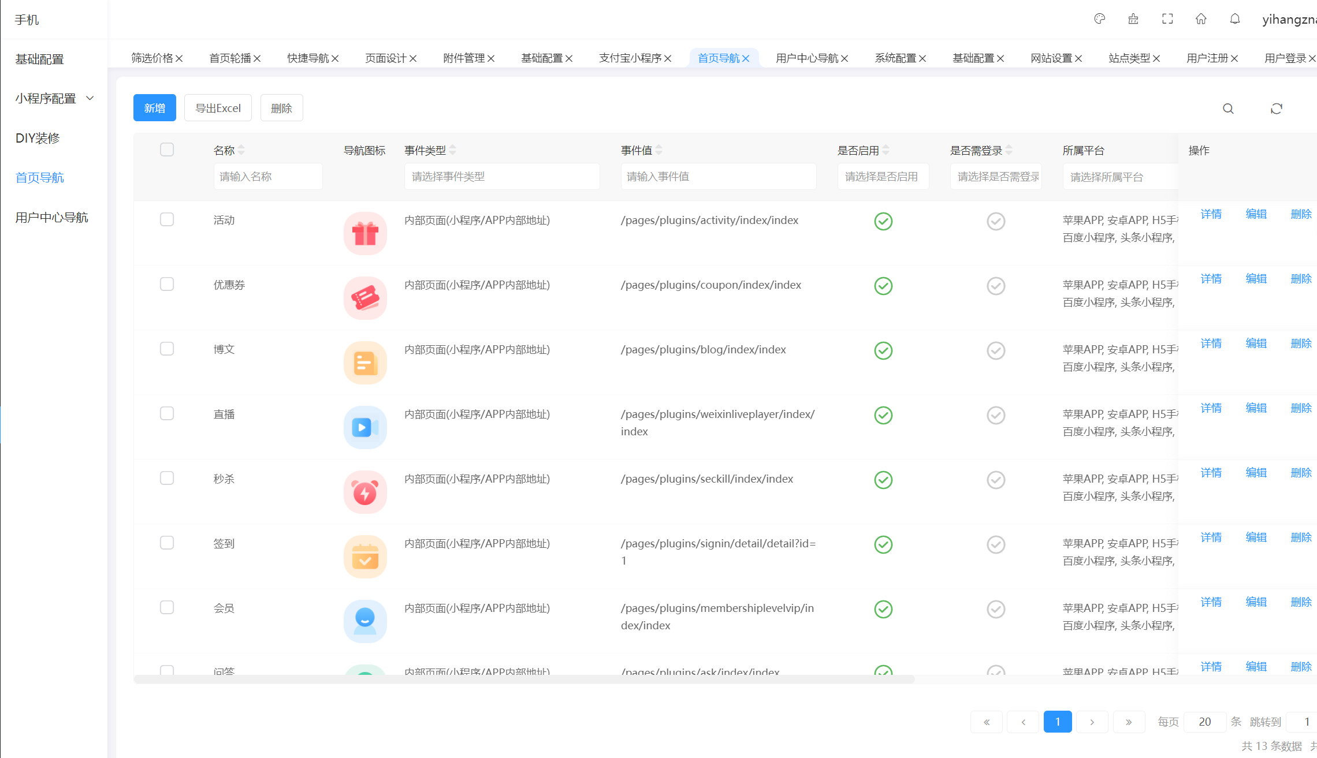The image size is (1317, 758).
Task: Select the 活动 row checkbox
Action: click(x=167, y=219)
